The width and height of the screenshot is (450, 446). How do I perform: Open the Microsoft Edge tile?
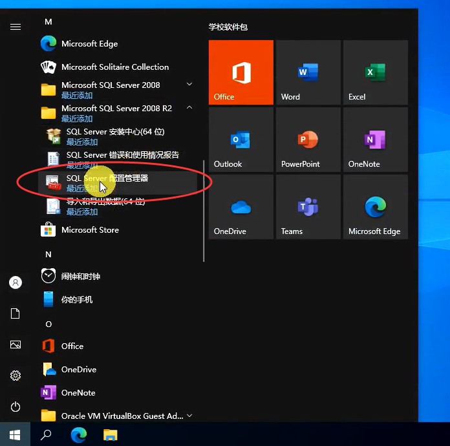(x=376, y=207)
